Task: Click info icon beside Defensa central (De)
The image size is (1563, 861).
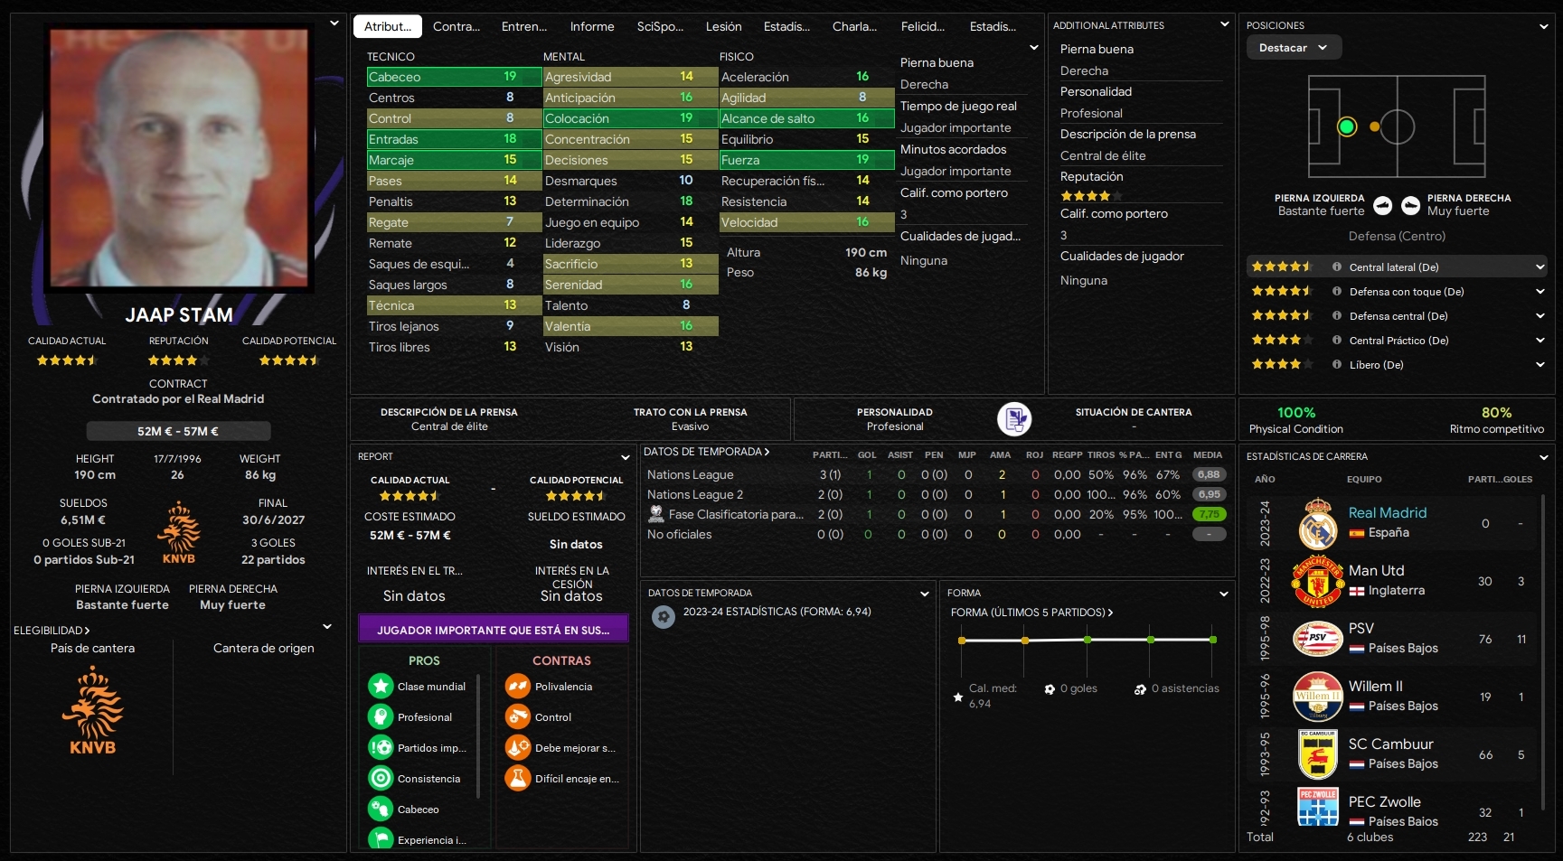Action: [x=1336, y=316]
